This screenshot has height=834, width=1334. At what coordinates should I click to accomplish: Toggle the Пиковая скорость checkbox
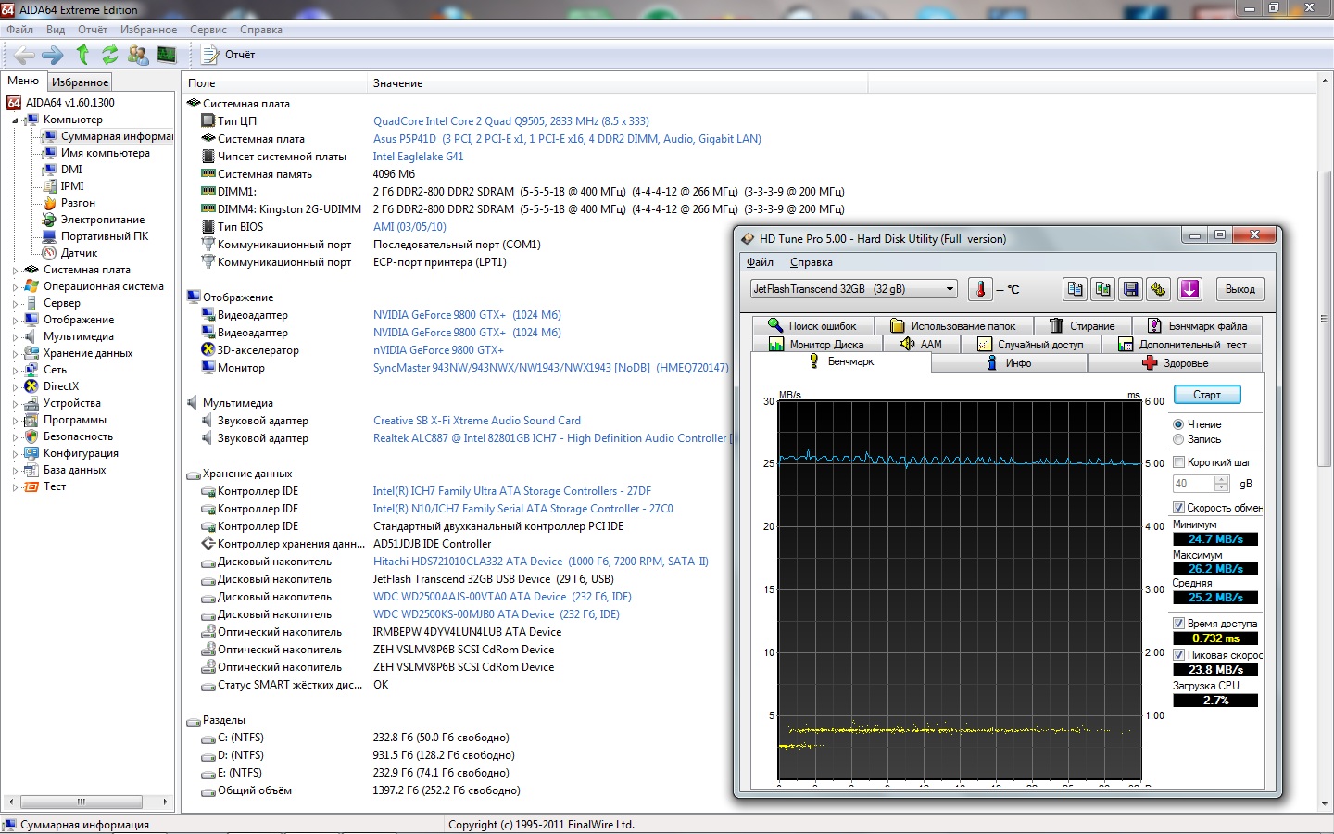point(1179,655)
